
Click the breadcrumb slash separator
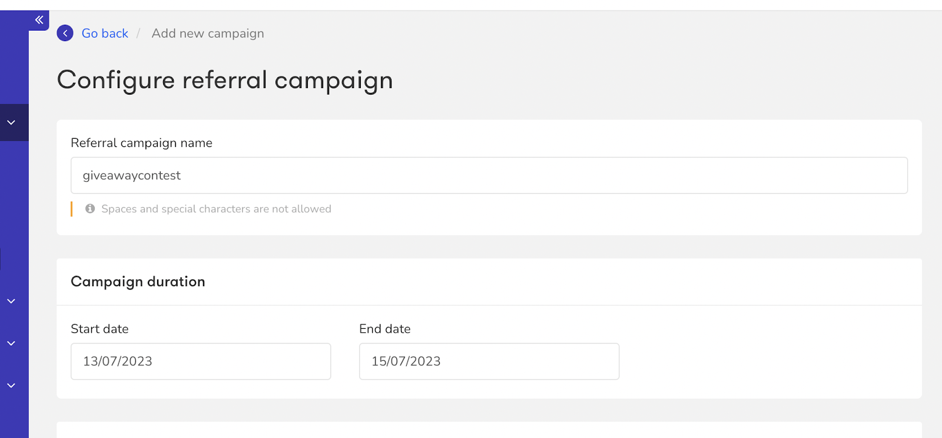(138, 34)
